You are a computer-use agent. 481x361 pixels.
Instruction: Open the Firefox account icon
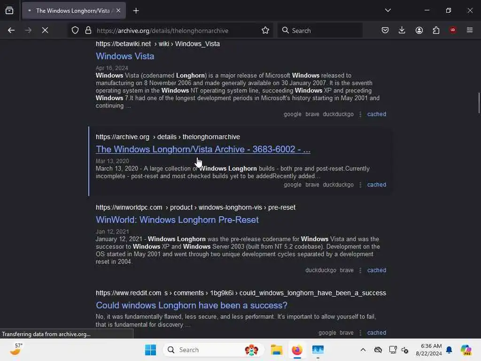point(419,30)
